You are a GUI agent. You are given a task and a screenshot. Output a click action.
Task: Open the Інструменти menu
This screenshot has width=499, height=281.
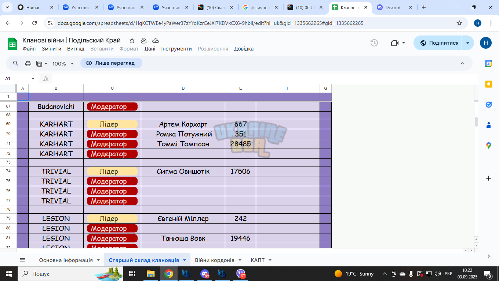(176, 49)
